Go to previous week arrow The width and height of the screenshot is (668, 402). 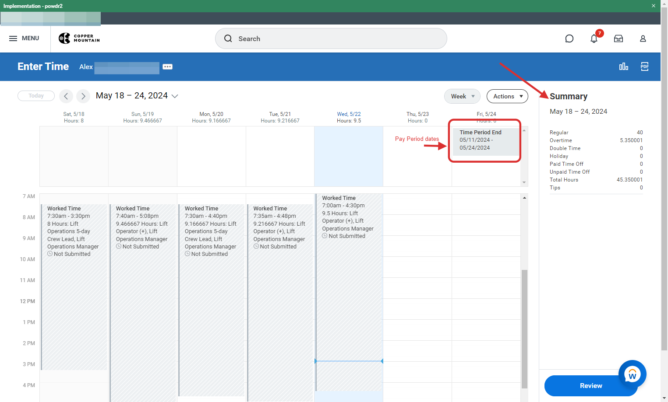66,96
